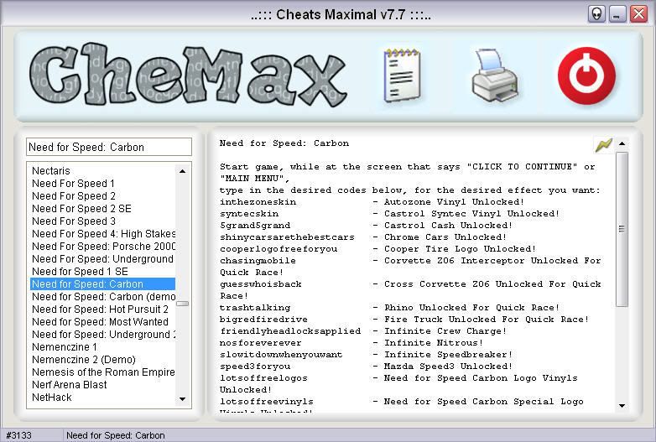Select Need For Speed 4: High Stakes
656x442 pixels.
103,233
